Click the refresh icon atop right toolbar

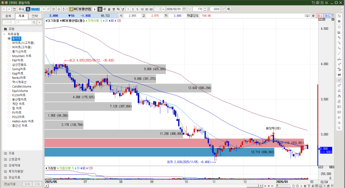point(339,16)
